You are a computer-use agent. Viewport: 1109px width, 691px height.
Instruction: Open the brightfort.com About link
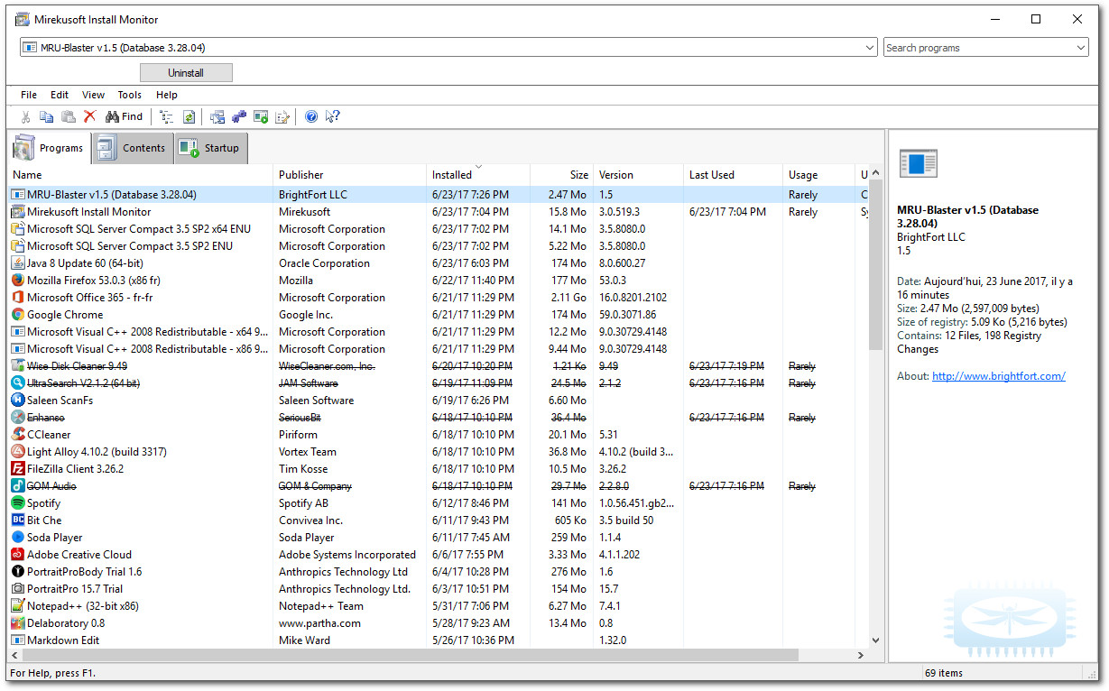pos(998,376)
